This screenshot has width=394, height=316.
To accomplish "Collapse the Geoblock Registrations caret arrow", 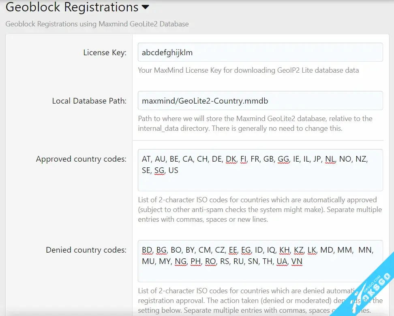I will 145,7.
